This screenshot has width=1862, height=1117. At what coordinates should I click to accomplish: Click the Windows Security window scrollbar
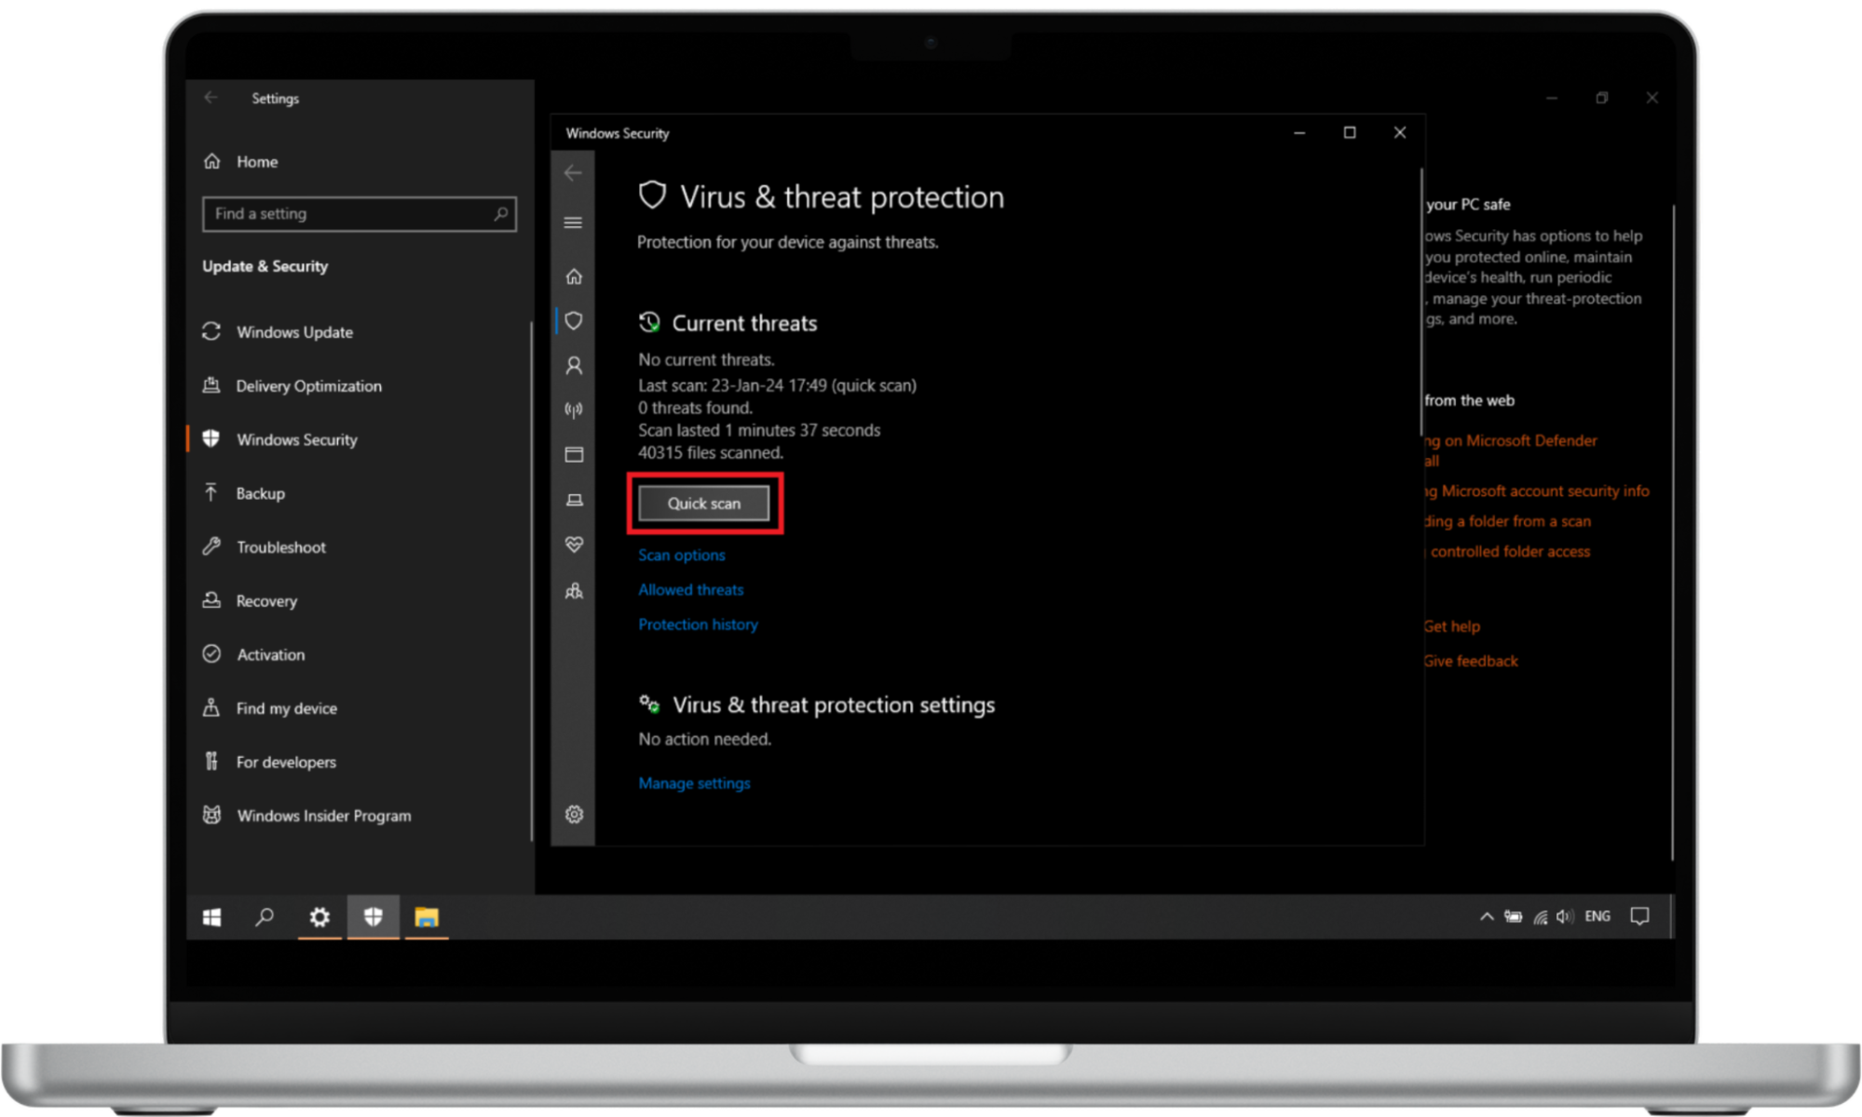point(1421,302)
